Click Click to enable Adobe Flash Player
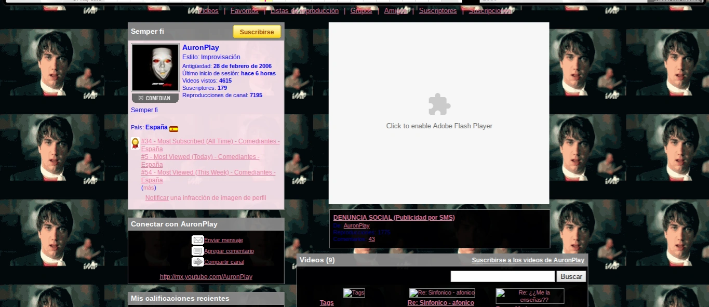This screenshot has width=709, height=307. pos(439,126)
